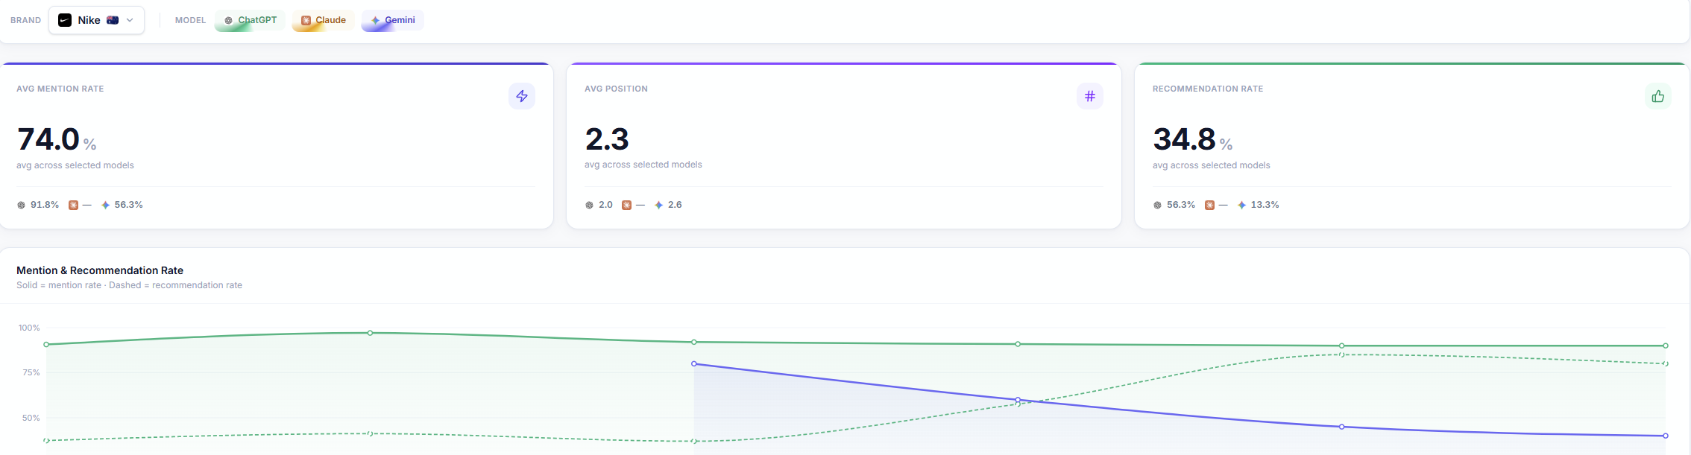Click the Claude icon in Recommendation Rate card
This screenshot has width=1691, height=455.
(x=1209, y=205)
